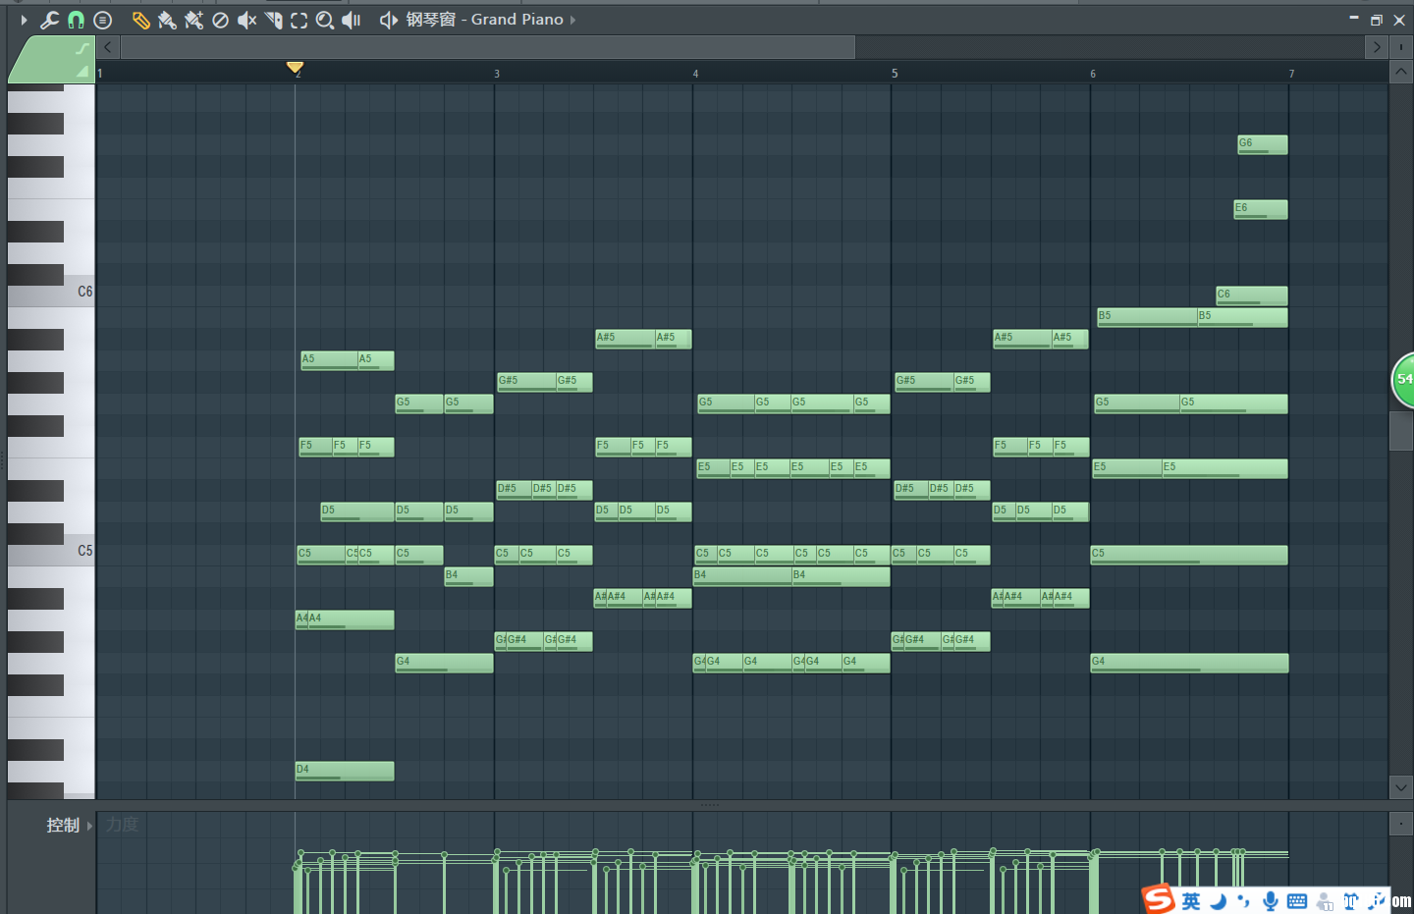The height and width of the screenshot is (914, 1414).
Task: Click the vertical scrollbar down arrow
Action: point(1401,787)
